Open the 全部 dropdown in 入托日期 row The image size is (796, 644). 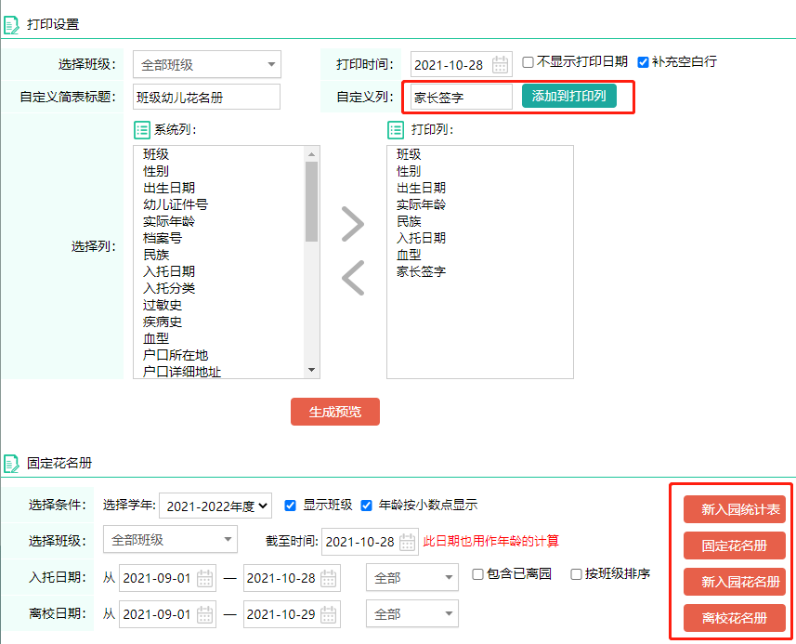pos(412,577)
